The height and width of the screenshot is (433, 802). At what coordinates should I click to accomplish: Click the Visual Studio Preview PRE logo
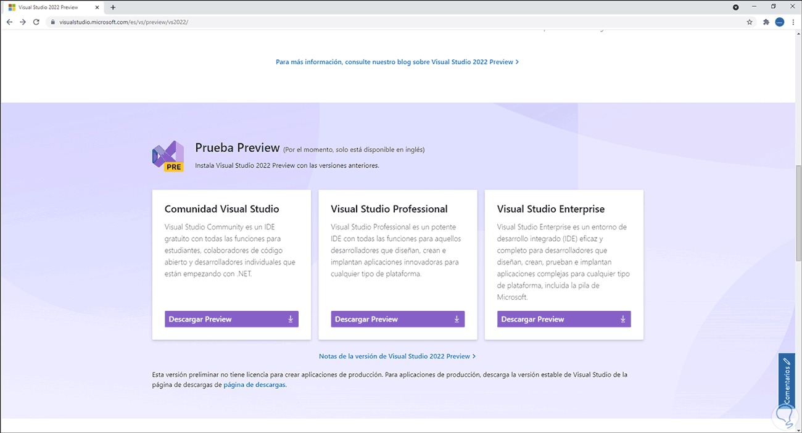tap(167, 156)
